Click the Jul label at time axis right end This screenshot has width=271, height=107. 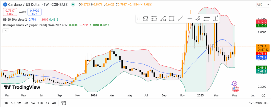[252, 95]
